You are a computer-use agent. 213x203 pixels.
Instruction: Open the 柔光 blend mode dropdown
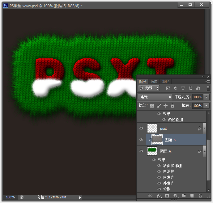click(x=155, y=97)
